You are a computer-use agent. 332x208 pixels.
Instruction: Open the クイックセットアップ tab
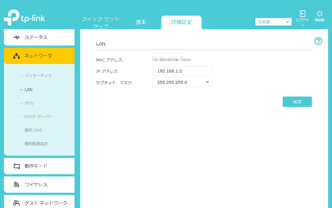[x=101, y=23]
